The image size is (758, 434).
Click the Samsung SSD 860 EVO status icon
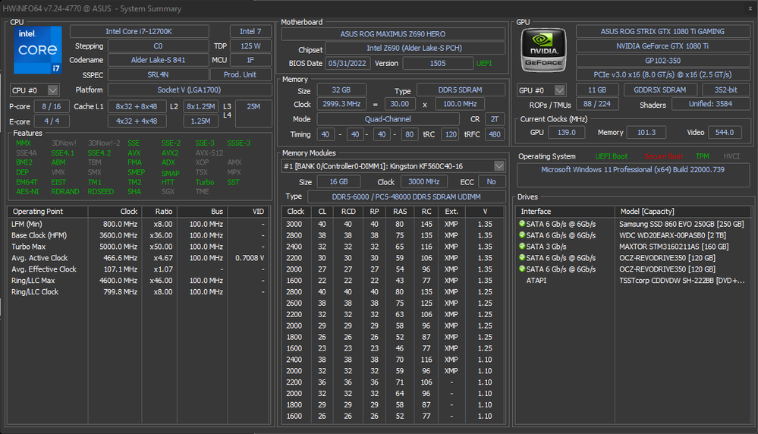tap(522, 224)
